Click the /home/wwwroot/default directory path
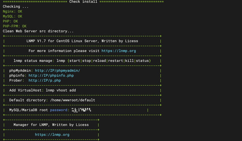Image resolution: width=242 pixels, height=141 pixels. pos(73,100)
